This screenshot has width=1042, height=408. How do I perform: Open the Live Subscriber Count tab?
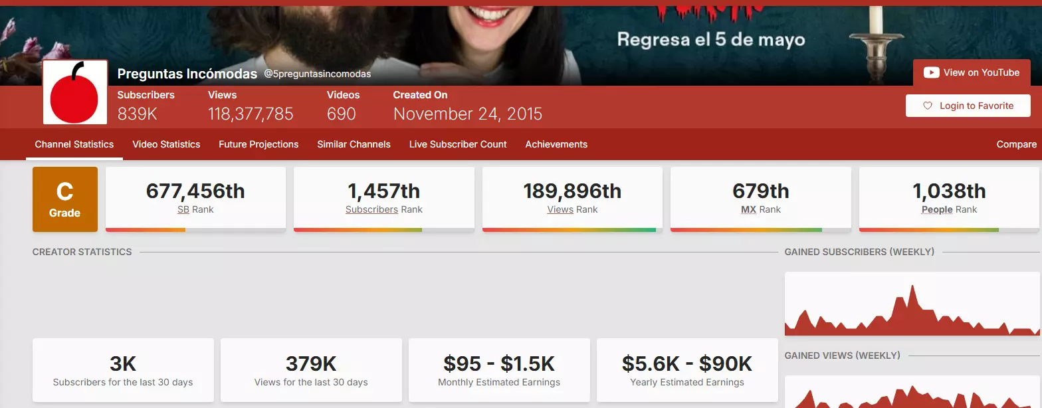coord(458,144)
